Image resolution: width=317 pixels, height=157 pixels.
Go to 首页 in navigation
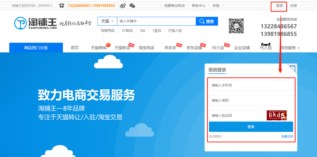click(x=75, y=48)
